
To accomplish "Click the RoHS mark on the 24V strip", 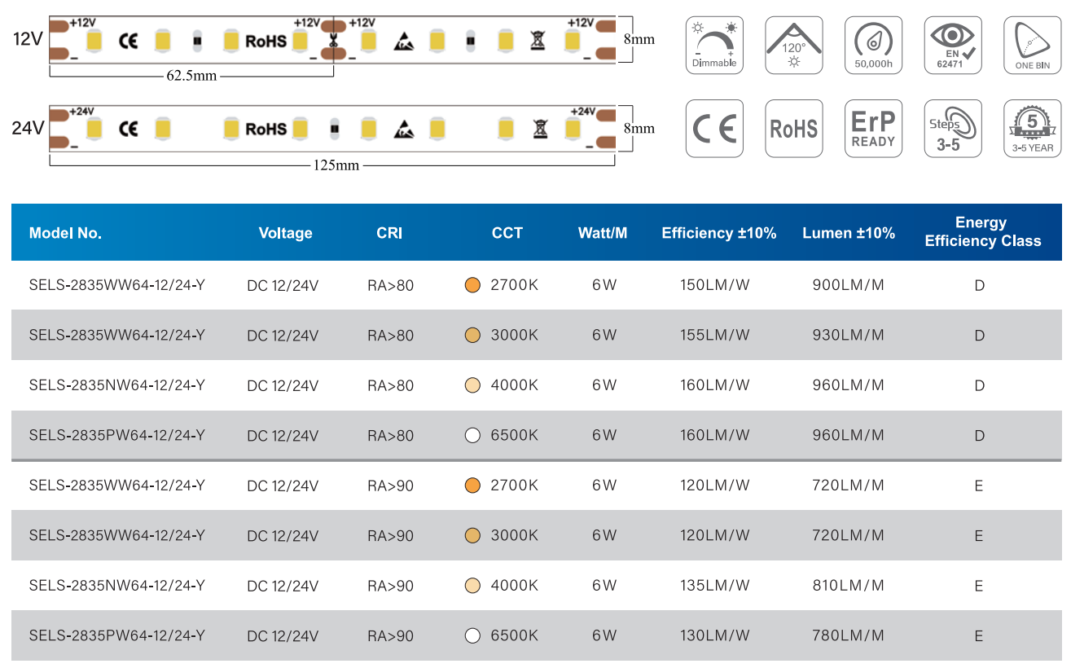I will click(x=266, y=129).
